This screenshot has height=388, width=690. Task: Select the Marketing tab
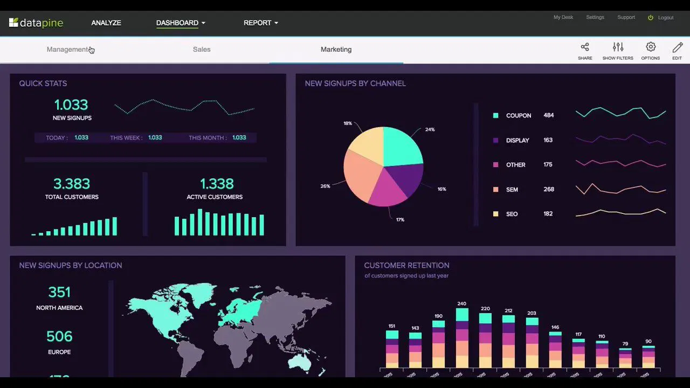pos(336,49)
